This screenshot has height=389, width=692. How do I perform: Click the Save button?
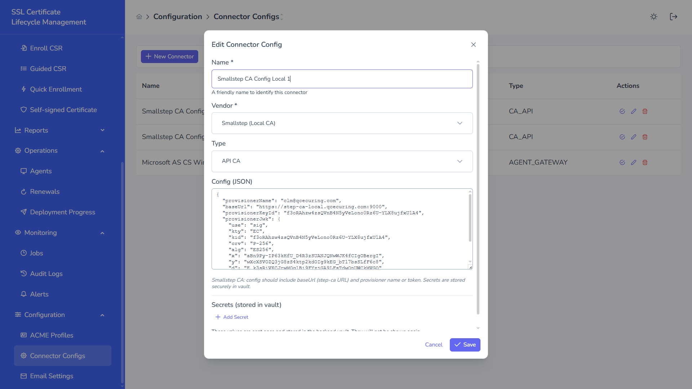click(465, 345)
